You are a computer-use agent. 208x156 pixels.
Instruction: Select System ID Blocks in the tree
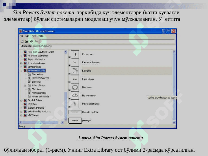[36, 108]
